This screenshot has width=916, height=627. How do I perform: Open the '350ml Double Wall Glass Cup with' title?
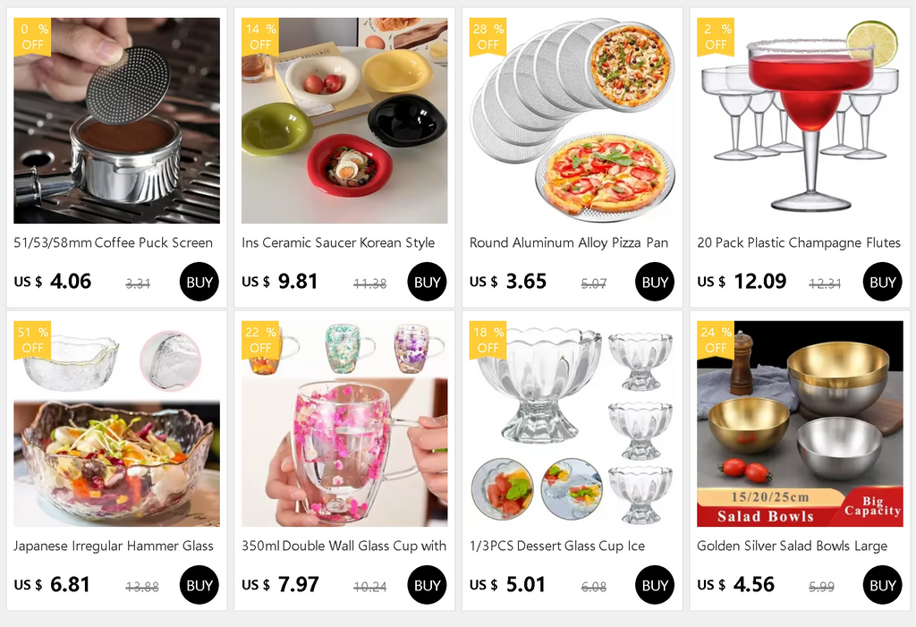[x=344, y=546]
